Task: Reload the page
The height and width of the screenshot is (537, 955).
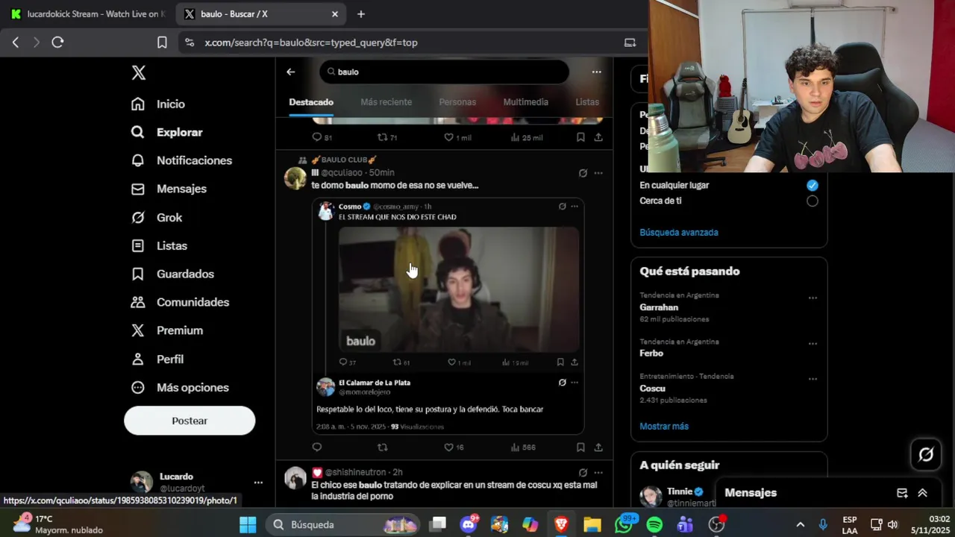Action: coord(57,43)
